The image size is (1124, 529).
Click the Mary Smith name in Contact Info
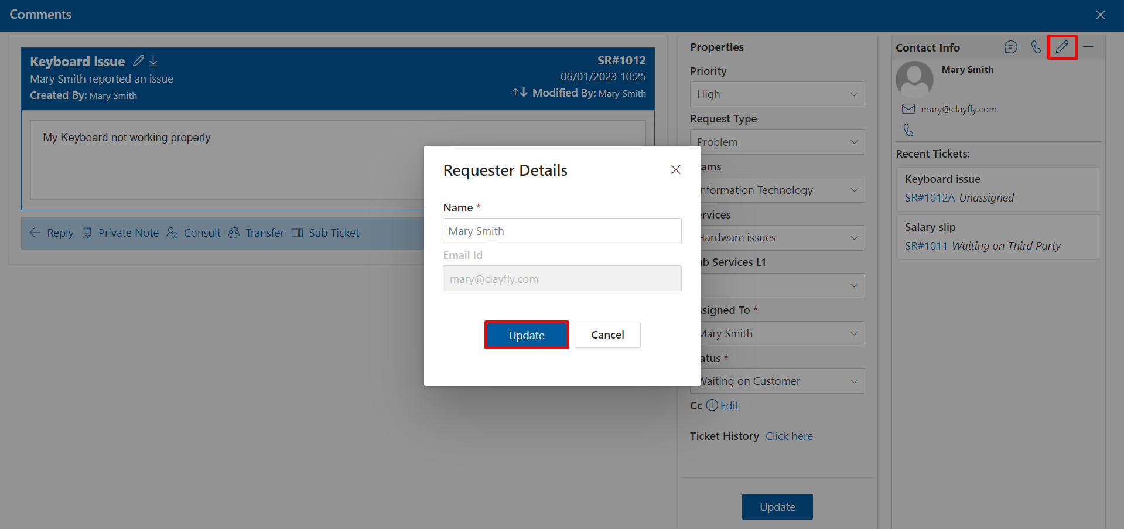(968, 69)
